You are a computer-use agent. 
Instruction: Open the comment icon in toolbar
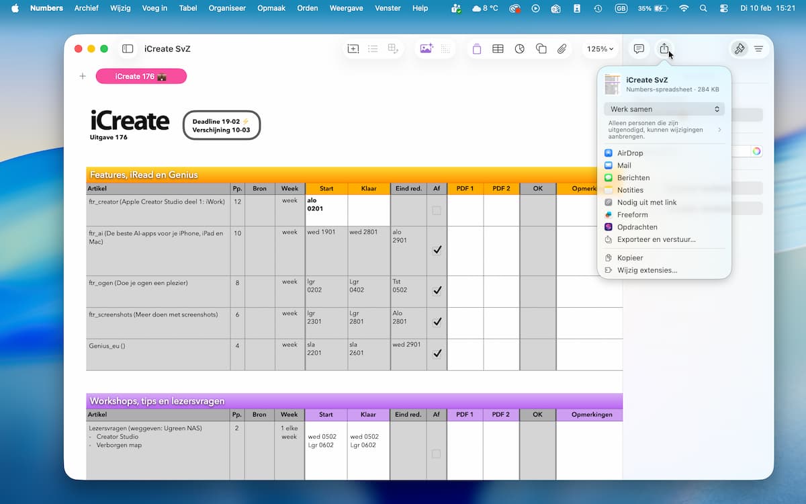click(639, 49)
